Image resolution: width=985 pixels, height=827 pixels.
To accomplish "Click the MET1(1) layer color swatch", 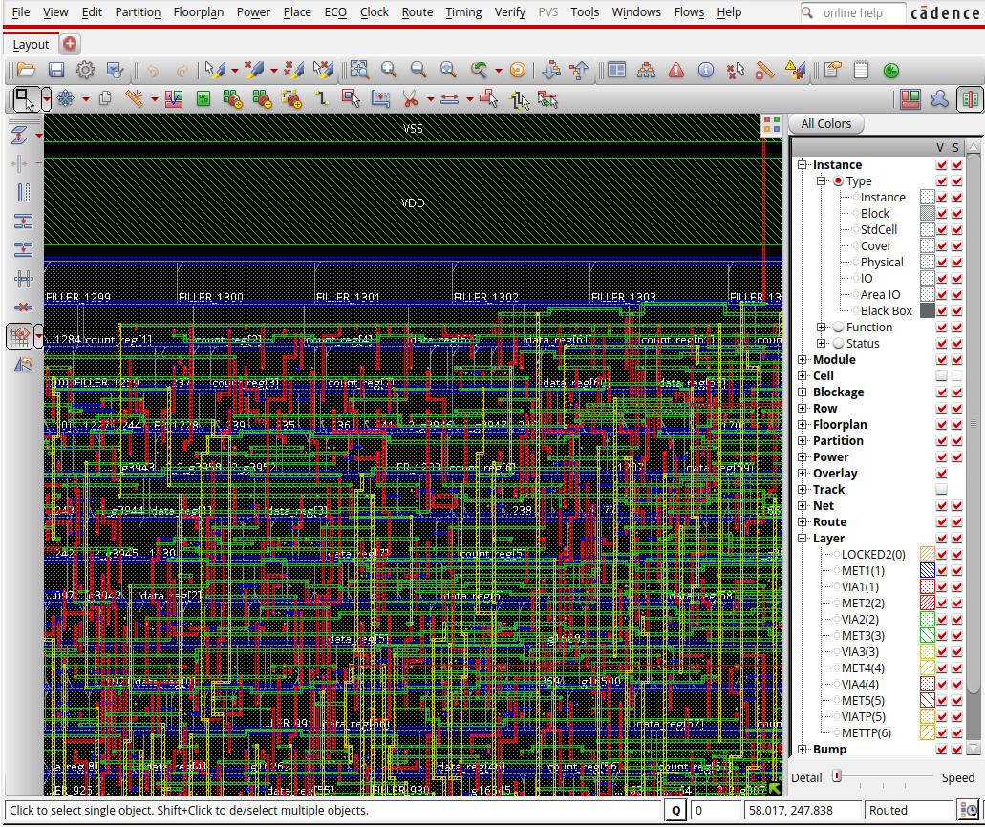I will point(926,571).
